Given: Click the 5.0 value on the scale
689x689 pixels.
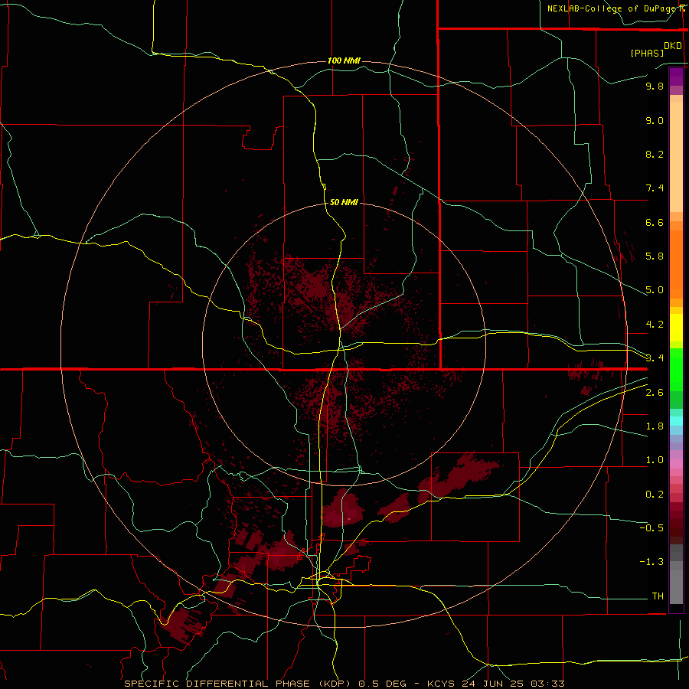Looking at the screenshot, I should (655, 290).
